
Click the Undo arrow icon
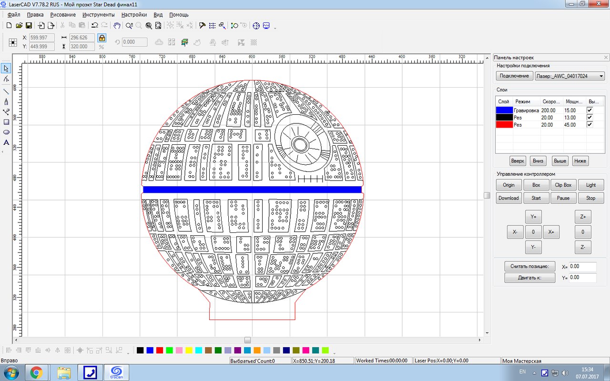94,25
